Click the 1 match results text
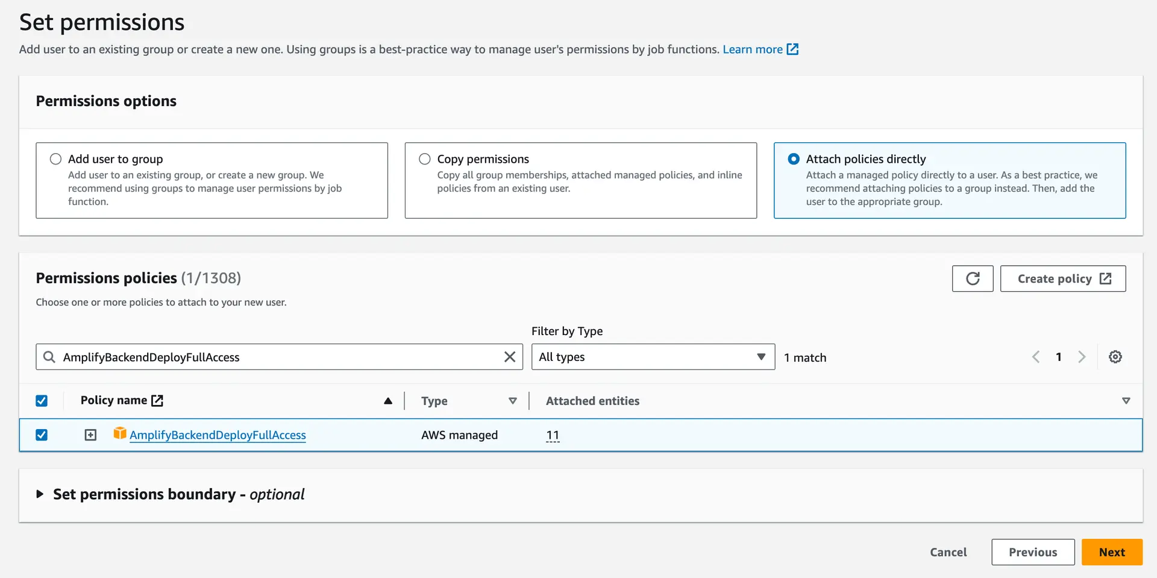This screenshot has height=578, width=1157. pos(805,357)
